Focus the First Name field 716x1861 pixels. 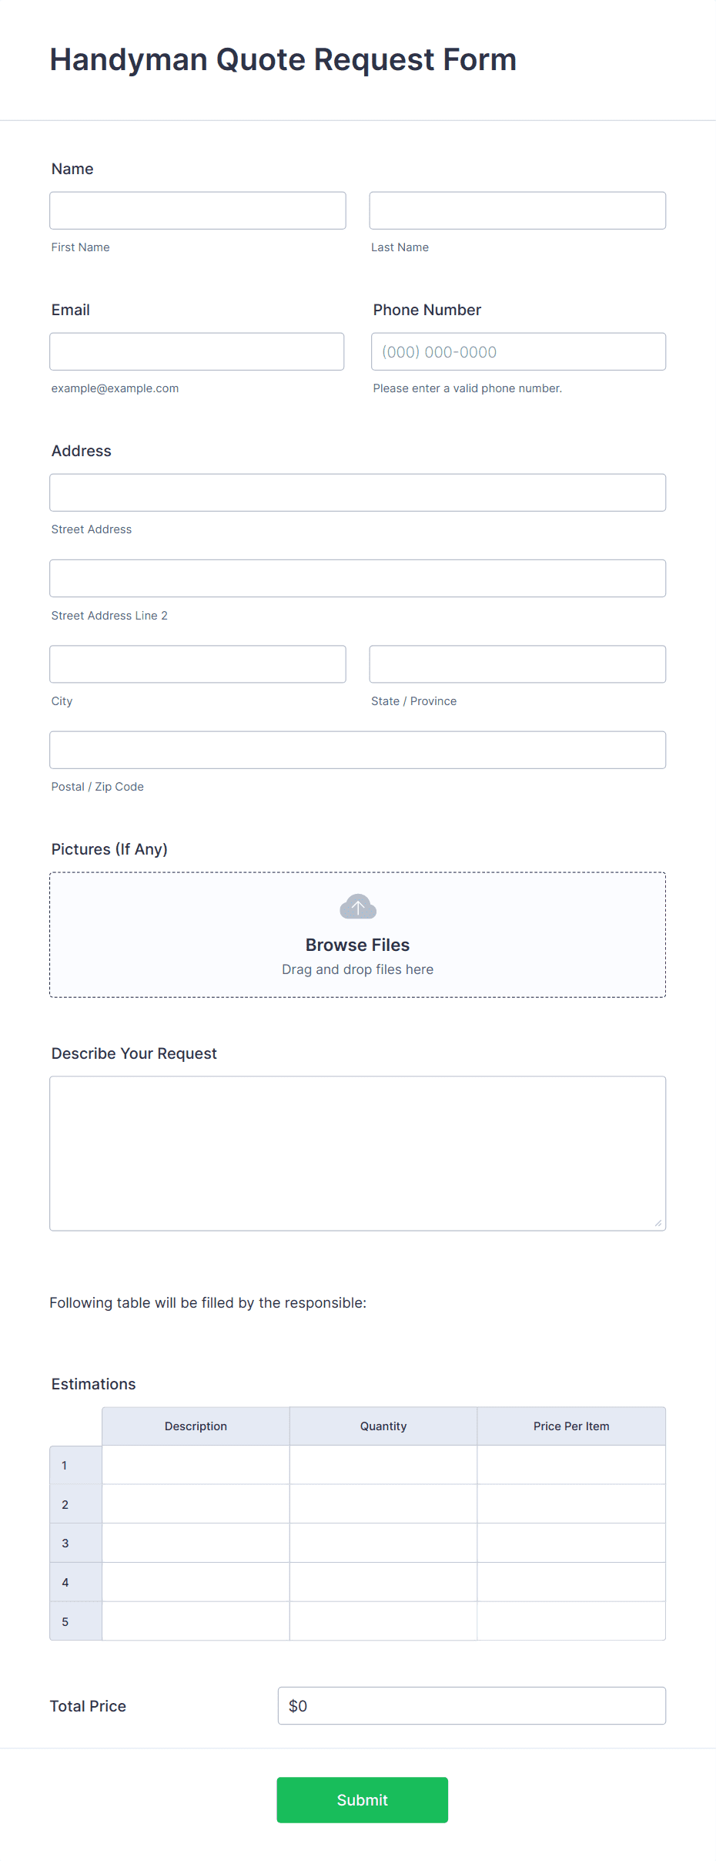pyautogui.click(x=198, y=210)
